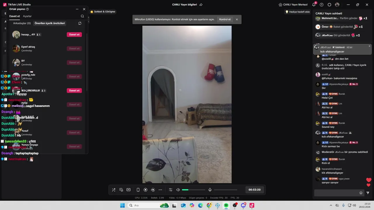Viewport: 374px width, 210px height.
Task: Minimize the Ortak yayıncı panel
Action: (x=77, y=9)
